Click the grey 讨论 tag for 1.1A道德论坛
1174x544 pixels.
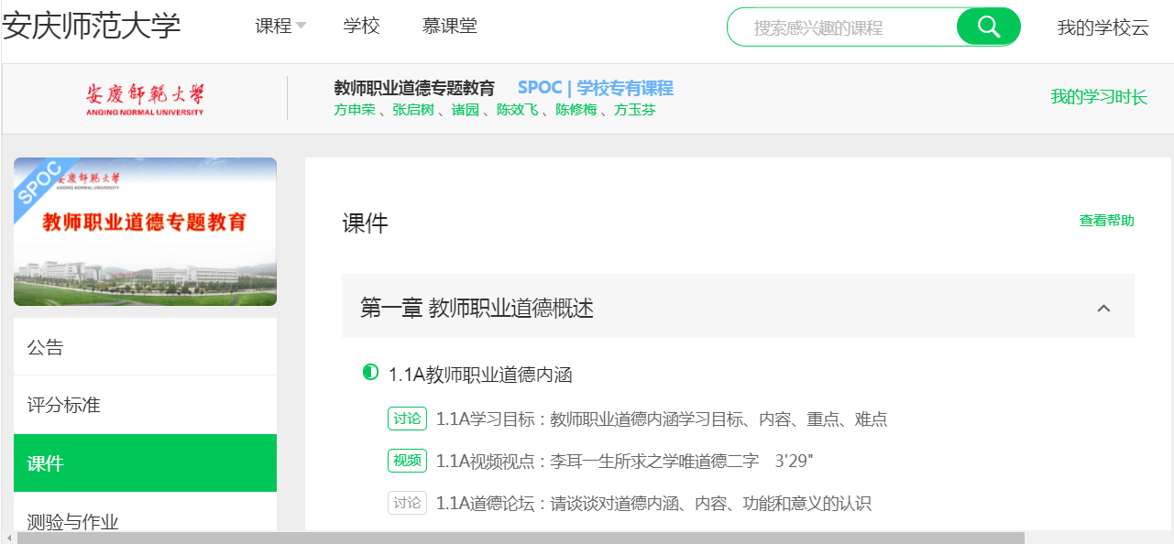coord(407,503)
